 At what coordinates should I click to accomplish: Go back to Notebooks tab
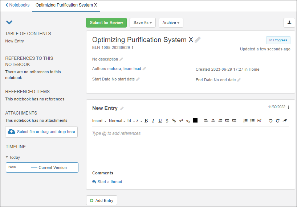[x=17, y=5]
